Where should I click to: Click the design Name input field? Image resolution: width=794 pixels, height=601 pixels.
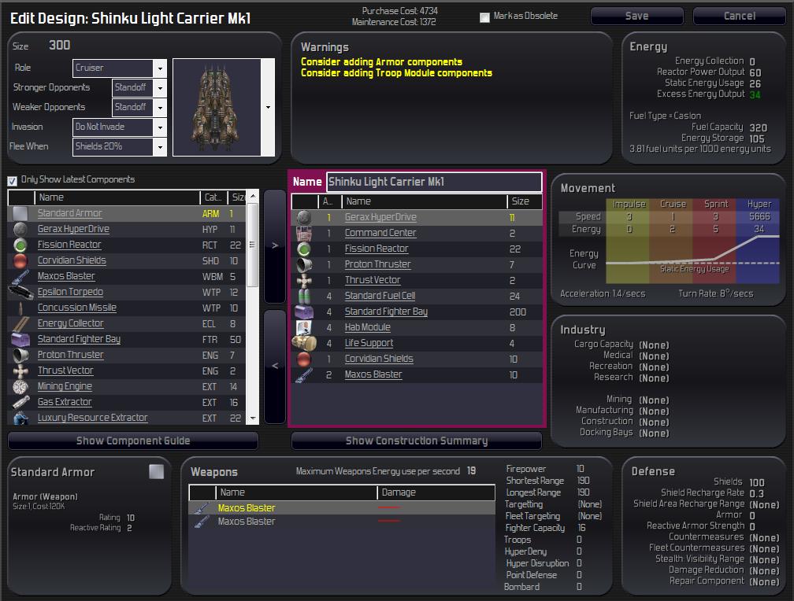[x=435, y=183]
